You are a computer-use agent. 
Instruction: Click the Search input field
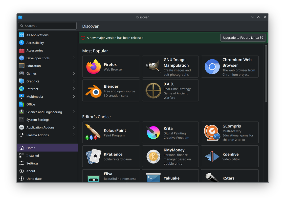coord(47,26)
